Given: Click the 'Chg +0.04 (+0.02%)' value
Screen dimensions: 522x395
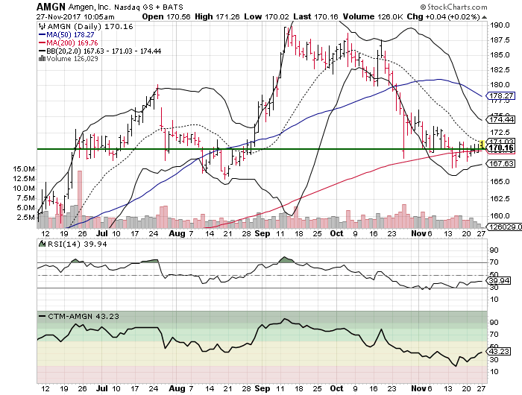Looking at the screenshot, I should click(x=443, y=16).
